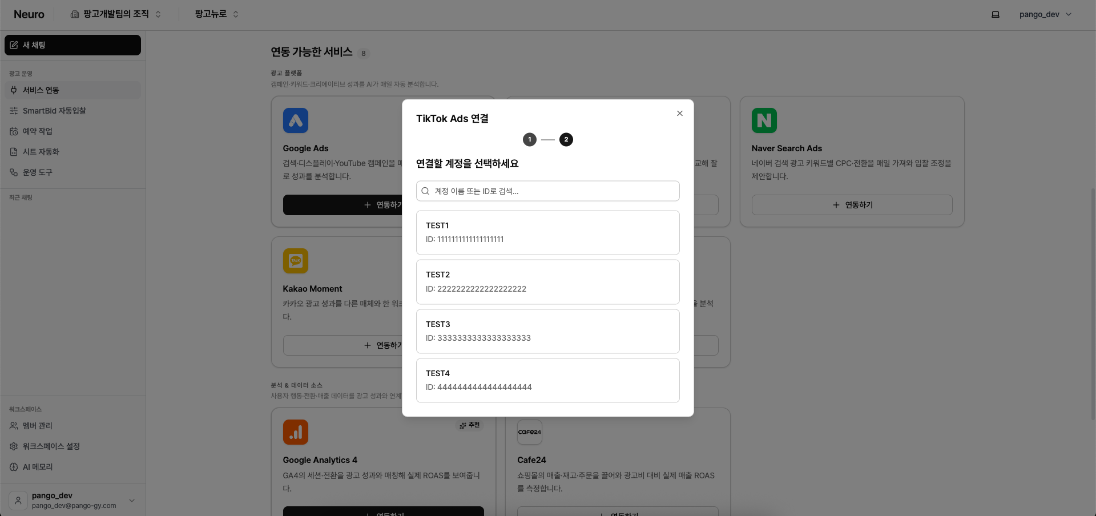
Task: Click the user avatar icon in sidebar bottom
Action: pyautogui.click(x=18, y=501)
